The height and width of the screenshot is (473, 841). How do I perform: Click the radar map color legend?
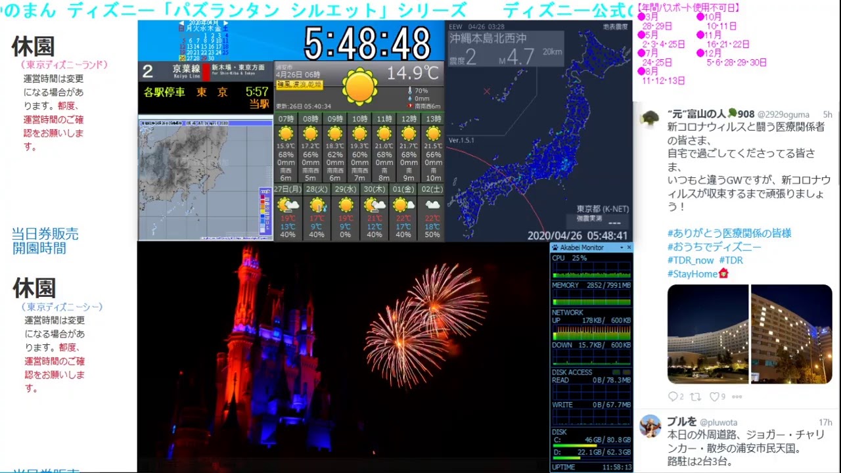click(x=265, y=212)
